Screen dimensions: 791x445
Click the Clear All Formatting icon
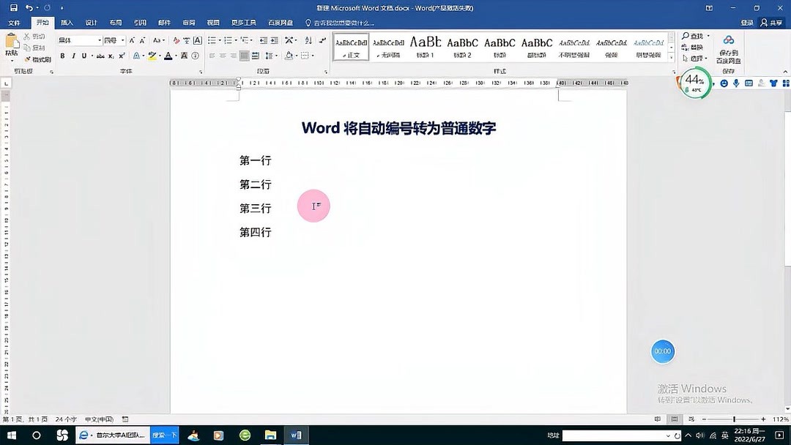point(177,40)
